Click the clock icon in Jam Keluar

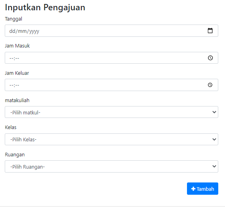click(210, 85)
